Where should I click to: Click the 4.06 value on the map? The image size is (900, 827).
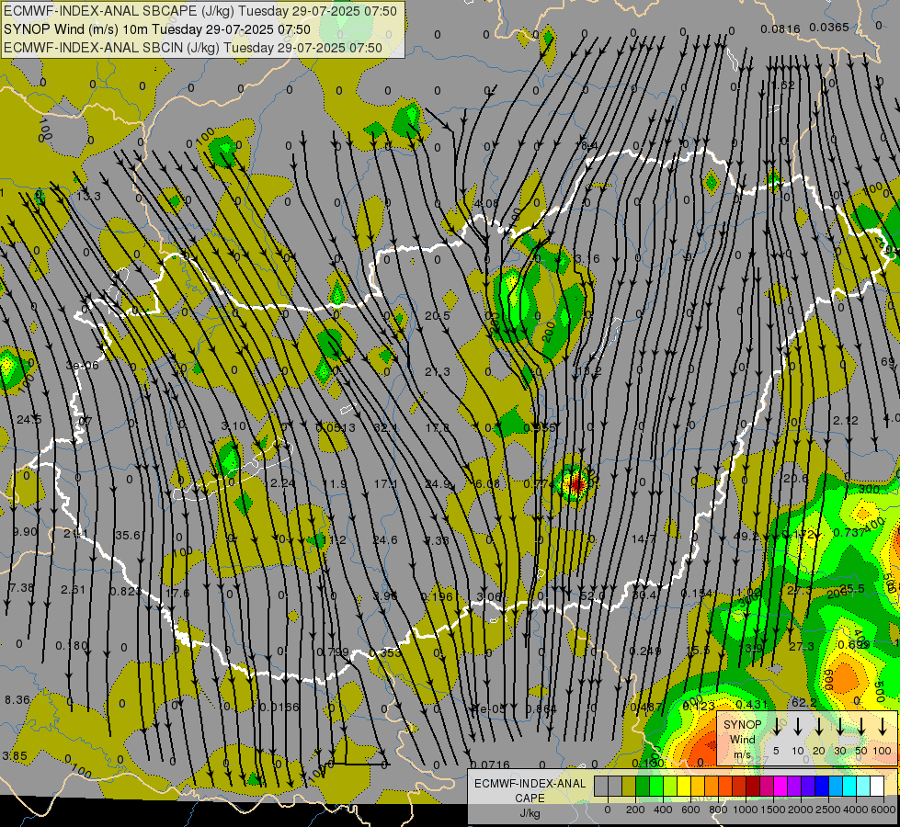point(486,204)
